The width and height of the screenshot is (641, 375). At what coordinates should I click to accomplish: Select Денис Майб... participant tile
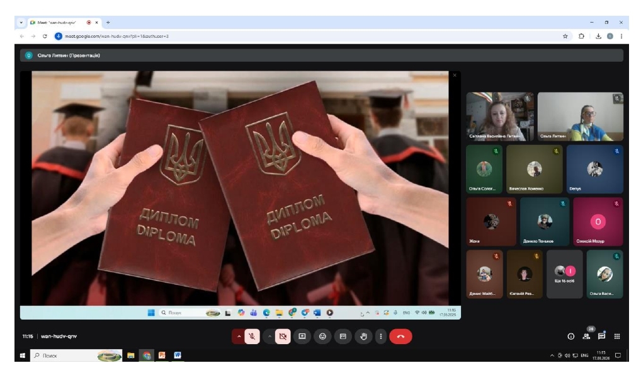(x=484, y=274)
